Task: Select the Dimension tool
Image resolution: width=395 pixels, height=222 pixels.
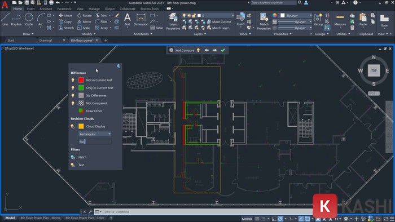Action: [141, 20]
